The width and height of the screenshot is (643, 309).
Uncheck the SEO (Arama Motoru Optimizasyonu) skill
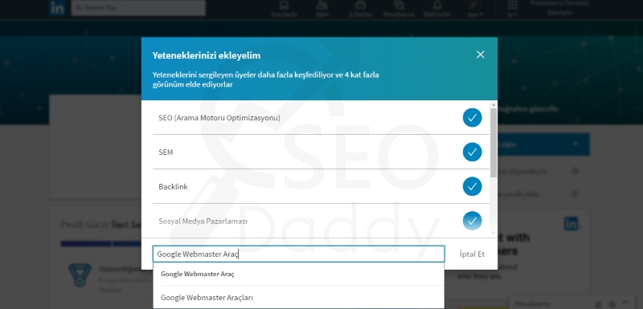click(472, 118)
